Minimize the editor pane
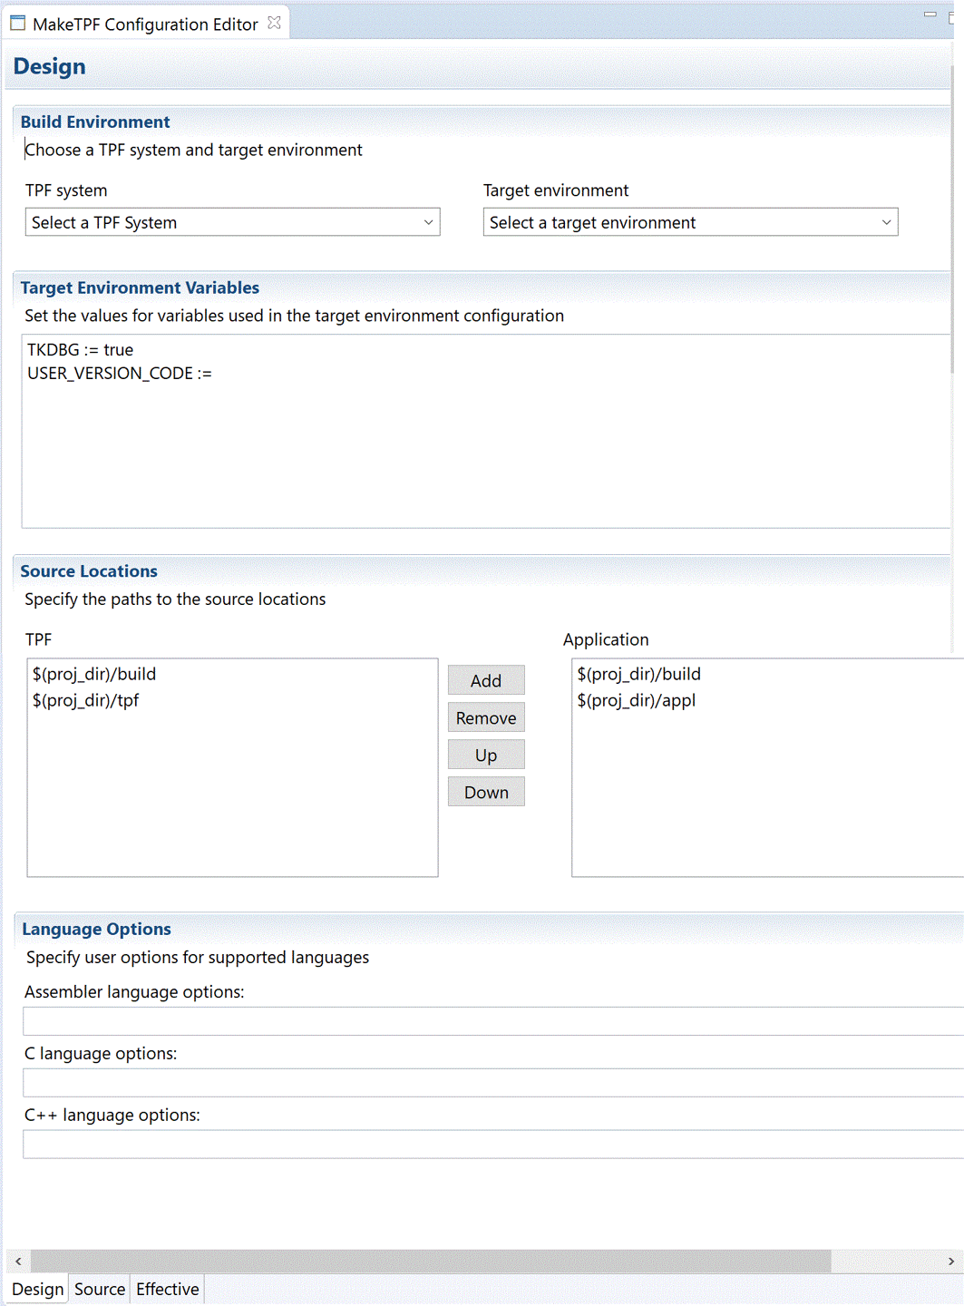The image size is (964, 1306). point(930,15)
